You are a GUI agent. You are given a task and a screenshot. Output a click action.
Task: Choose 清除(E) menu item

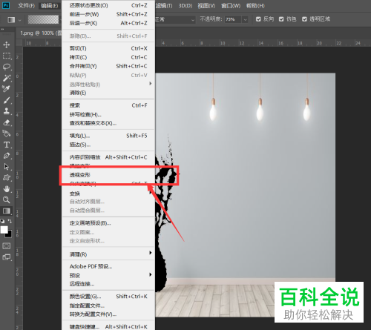108,93
